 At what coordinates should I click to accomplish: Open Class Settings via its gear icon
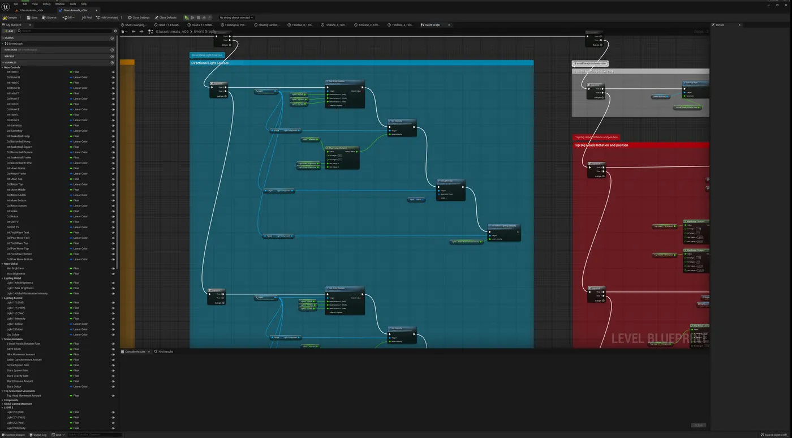[x=130, y=17]
